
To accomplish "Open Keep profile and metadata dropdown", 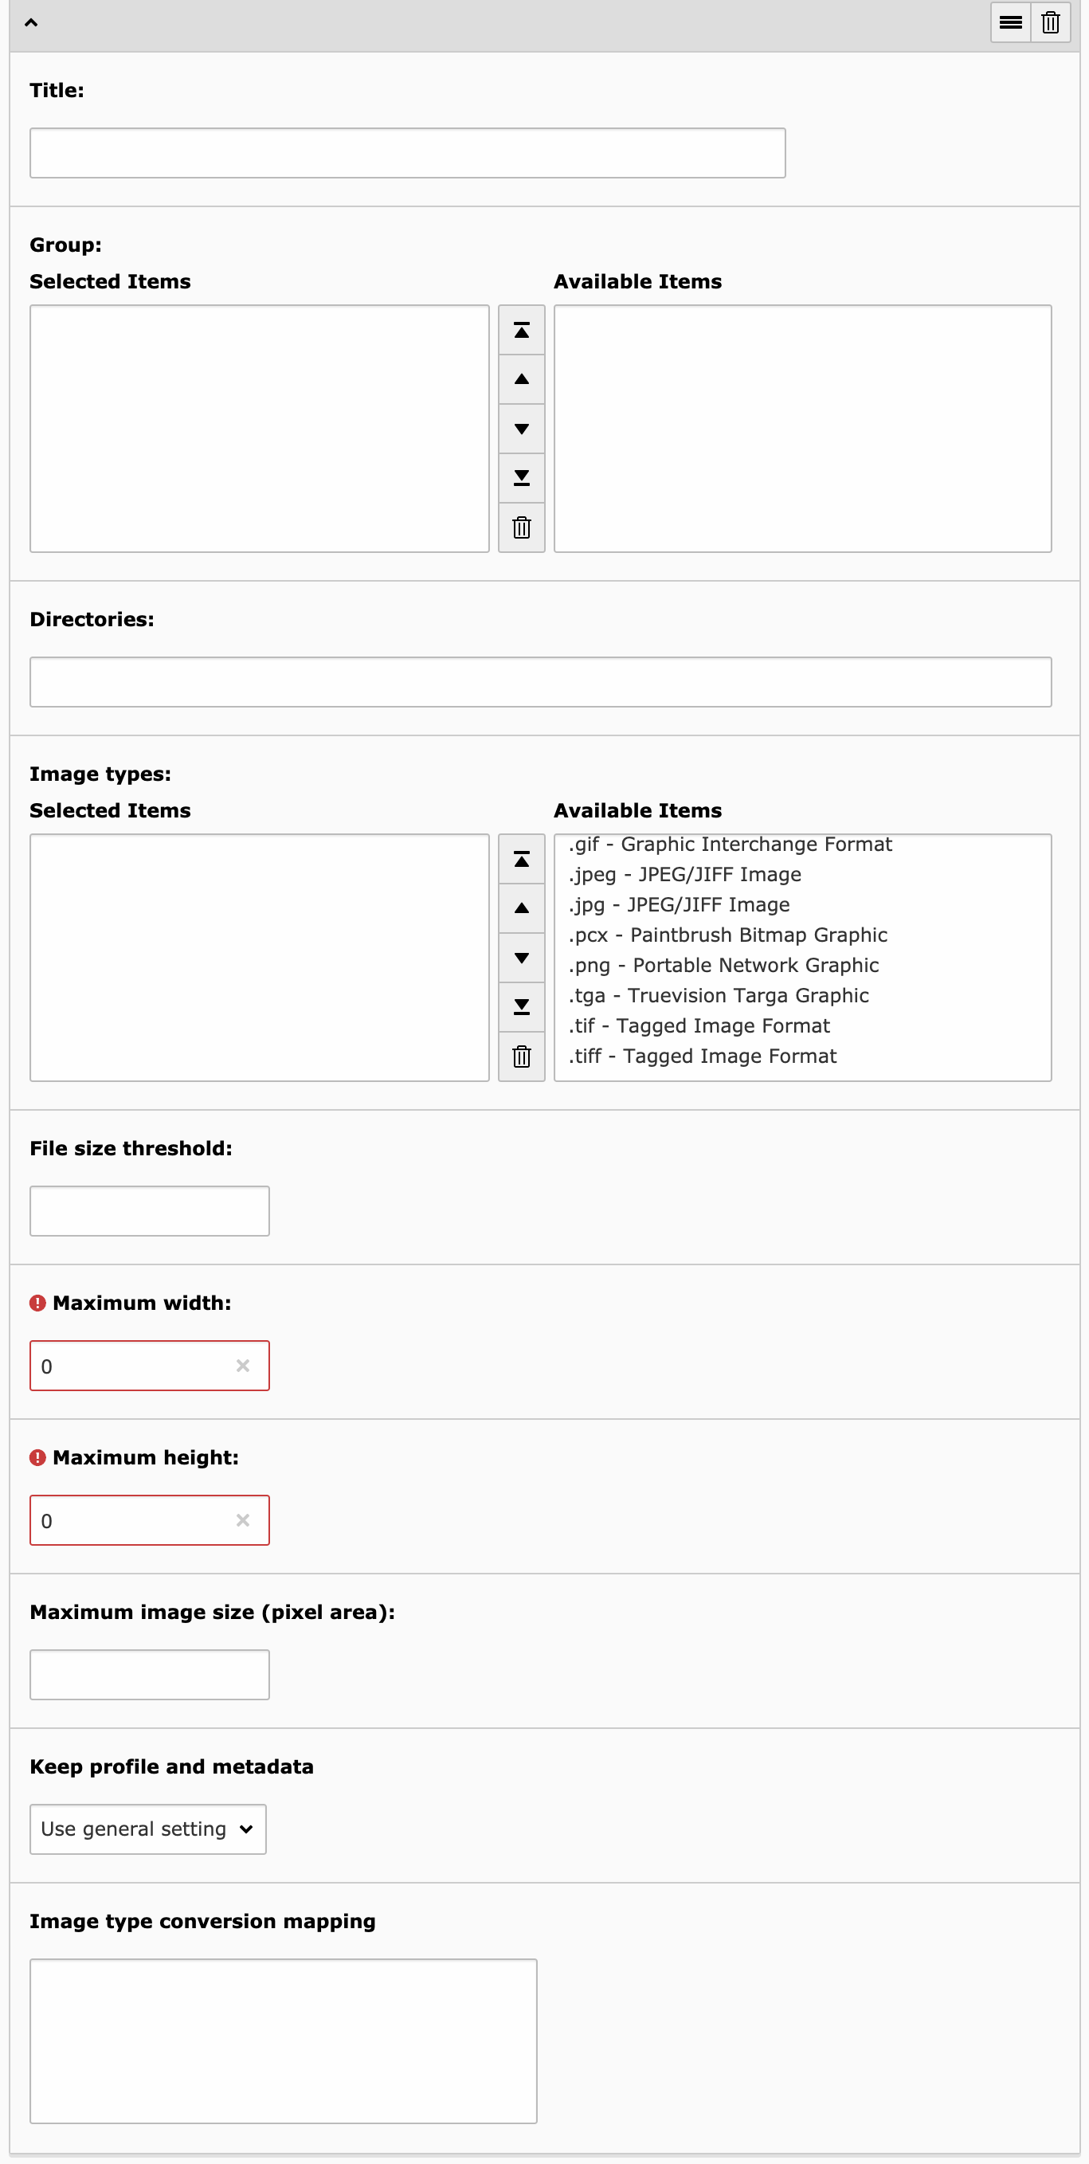I will pos(147,1829).
